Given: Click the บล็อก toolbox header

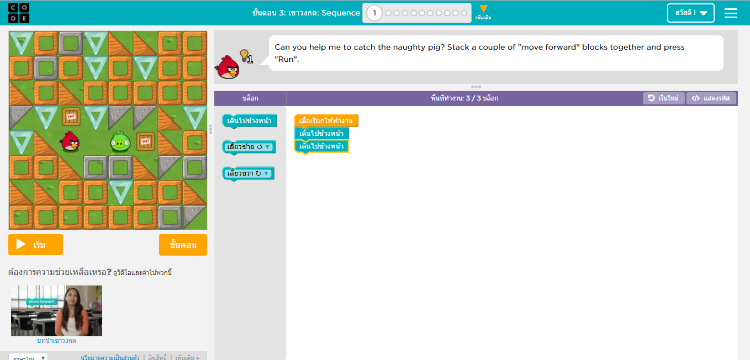Looking at the screenshot, I should [250, 98].
